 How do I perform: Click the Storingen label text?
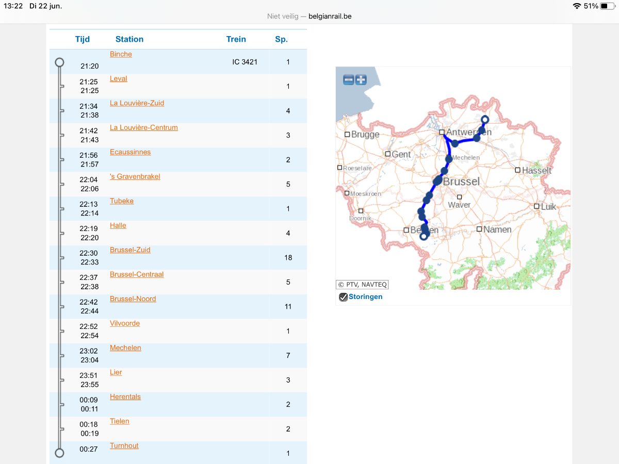(x=366, y=297)
